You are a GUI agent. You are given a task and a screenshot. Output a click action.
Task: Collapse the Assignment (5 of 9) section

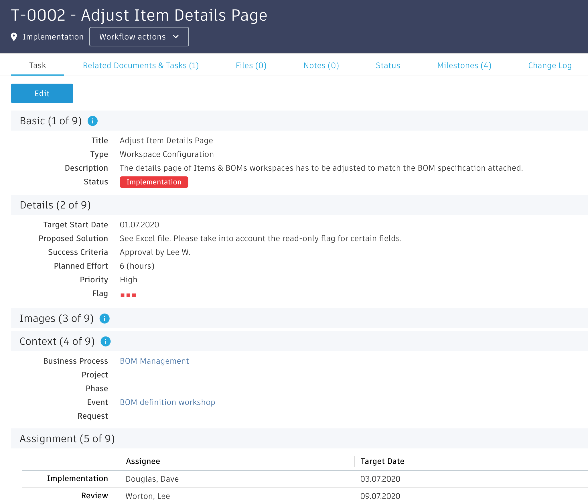click(x=67, y=439)
